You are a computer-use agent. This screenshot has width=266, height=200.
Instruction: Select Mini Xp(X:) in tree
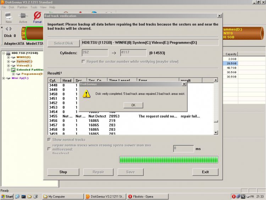click(20, 78)
